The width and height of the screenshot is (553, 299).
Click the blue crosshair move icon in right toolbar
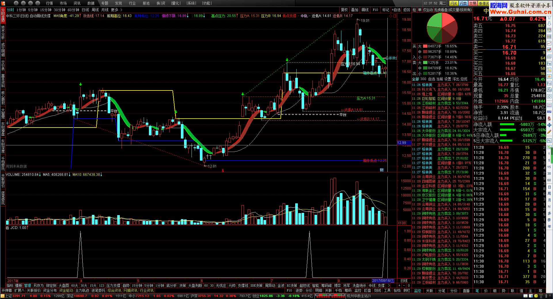549,125
